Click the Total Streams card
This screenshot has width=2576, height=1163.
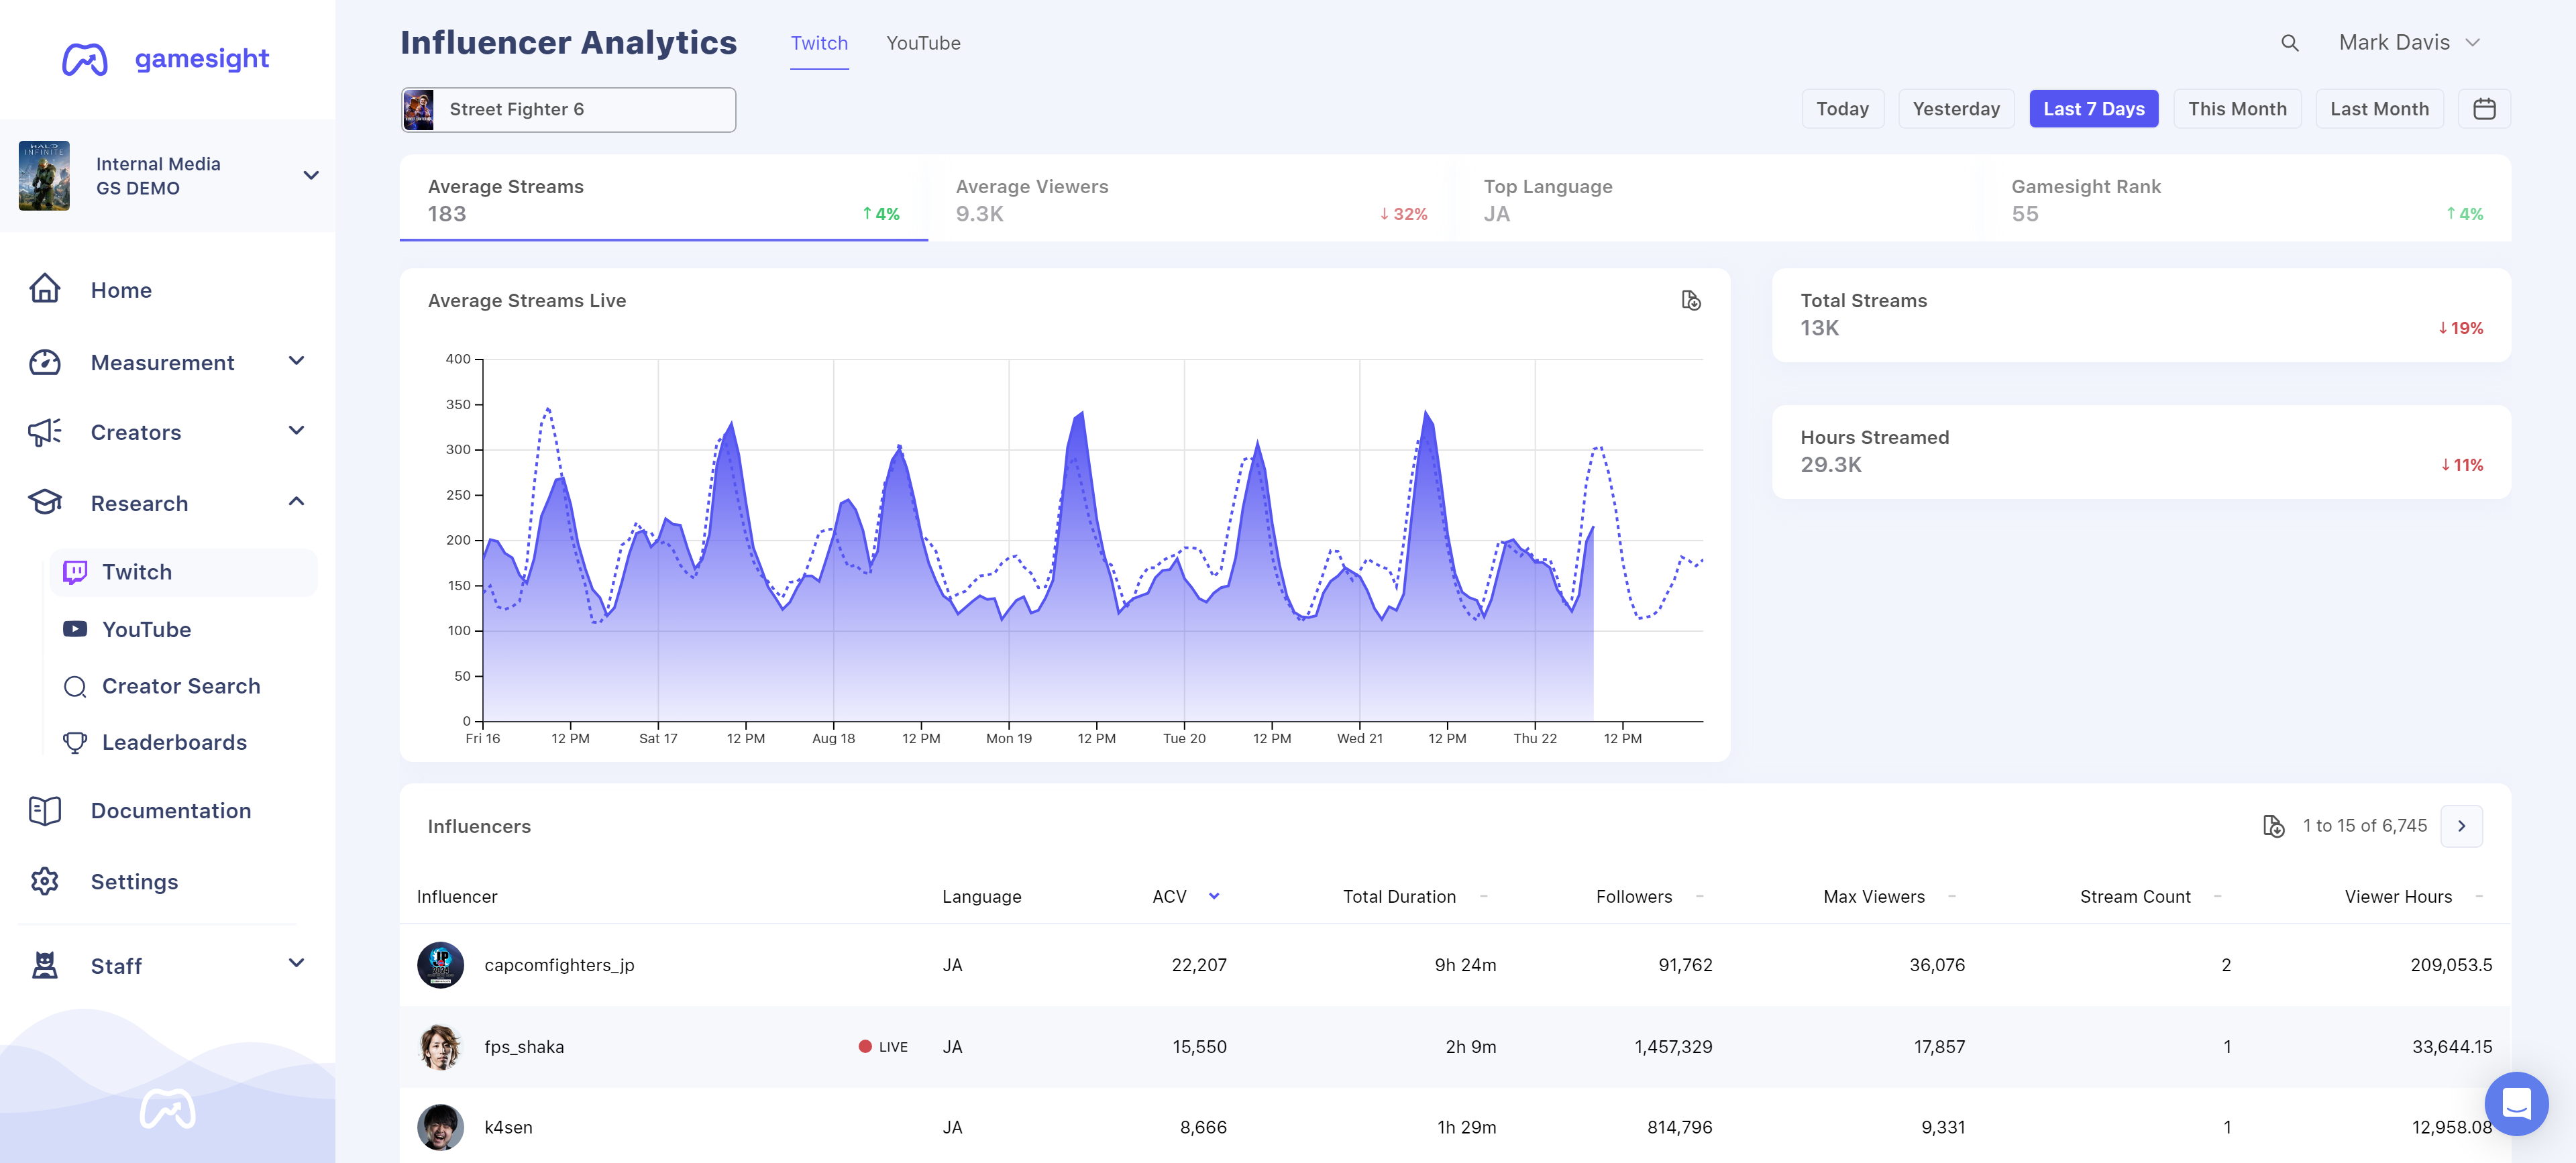2141,315
